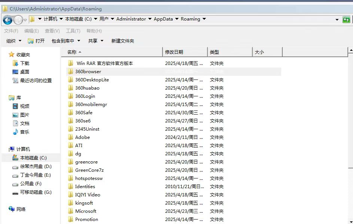This screenshot has height=224, width=353.
Task: Open the 查看(V) menu
Action: pos(52,31)
